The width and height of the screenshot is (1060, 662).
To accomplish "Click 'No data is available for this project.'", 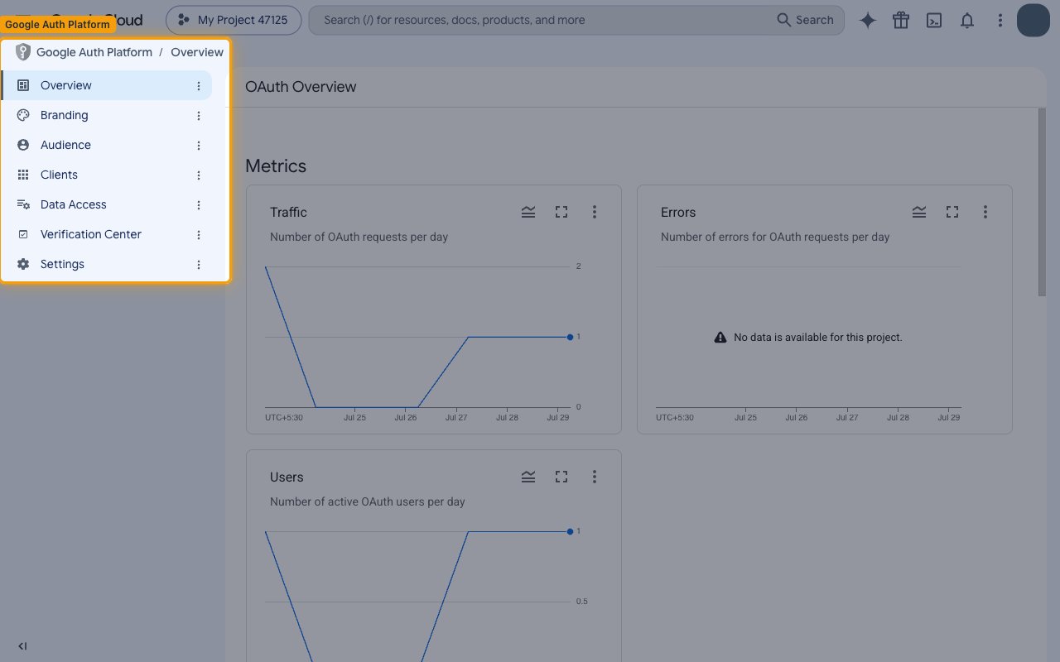I will (x=818, y=338).
